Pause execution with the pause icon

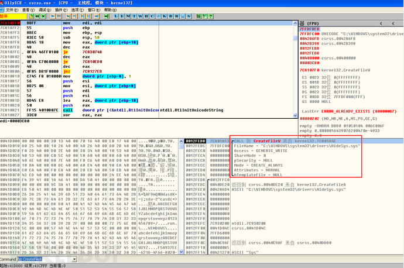[x=59, y=16]
